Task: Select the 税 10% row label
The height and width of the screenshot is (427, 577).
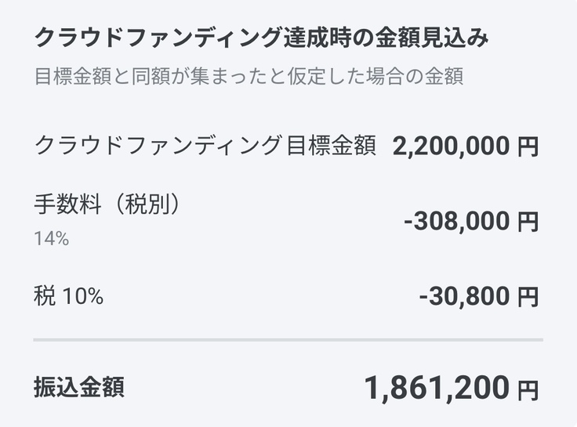Action: 69,297
